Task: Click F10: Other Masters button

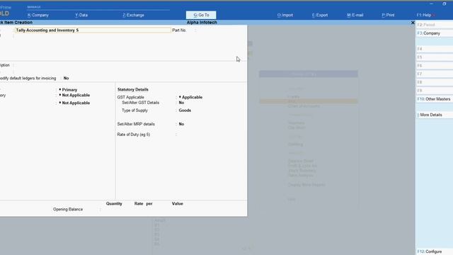Action: pos(434,99)
